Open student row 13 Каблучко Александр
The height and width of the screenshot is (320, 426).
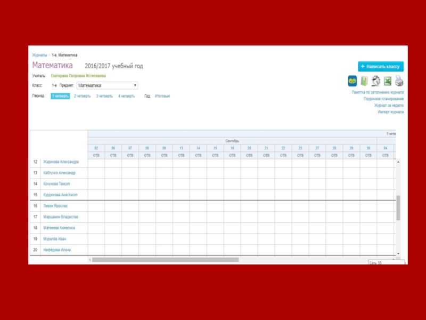click(59, 173)
